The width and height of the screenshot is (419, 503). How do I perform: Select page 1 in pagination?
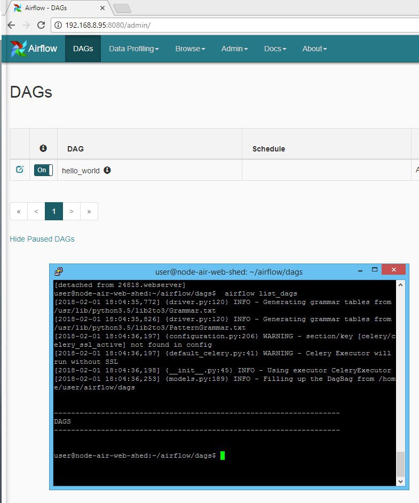click(x=54, y=211)
